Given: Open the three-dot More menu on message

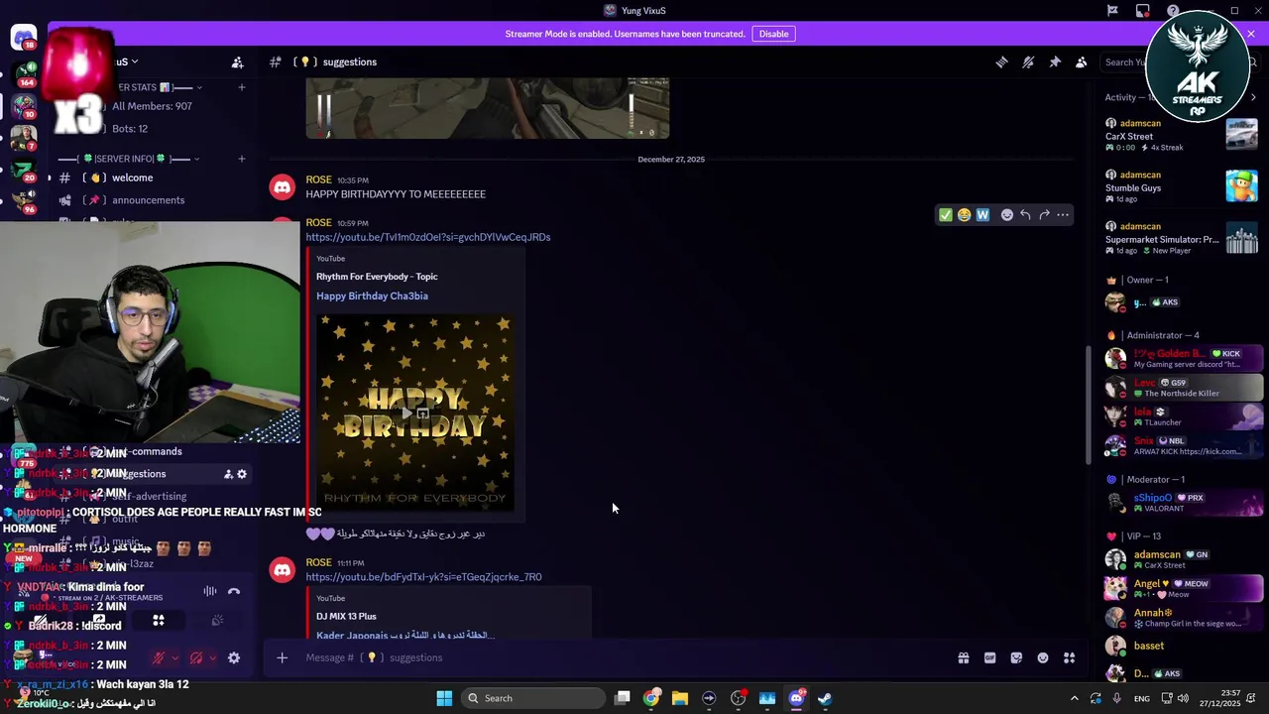Looking at the screenshot, I should pyautogui.click(x=1063, y=215).
